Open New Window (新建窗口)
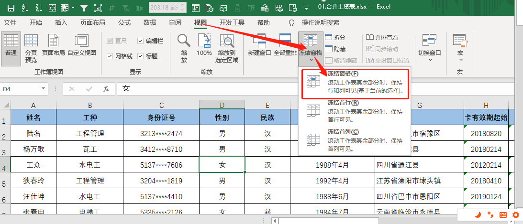Viewport: 523px width, 224px height. [x=259, y=45]
